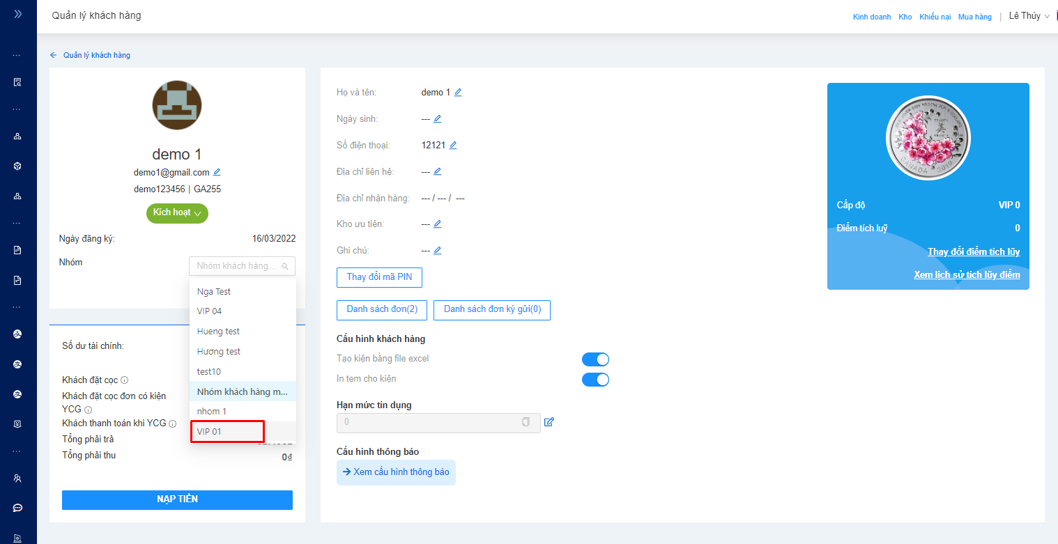The height and width of the screenshot is (544, 1058).
Task: Click edit icon for Kho ưu tiên
Action: 437,224
